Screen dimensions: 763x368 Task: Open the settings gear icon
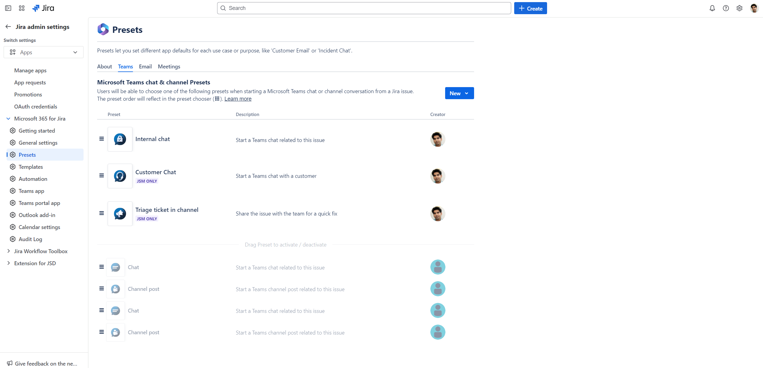[739, 8]
